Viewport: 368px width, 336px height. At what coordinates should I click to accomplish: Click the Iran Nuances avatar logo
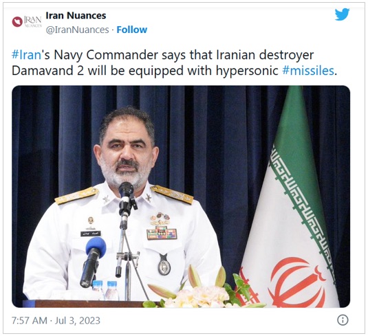click(x=27, y=21)
